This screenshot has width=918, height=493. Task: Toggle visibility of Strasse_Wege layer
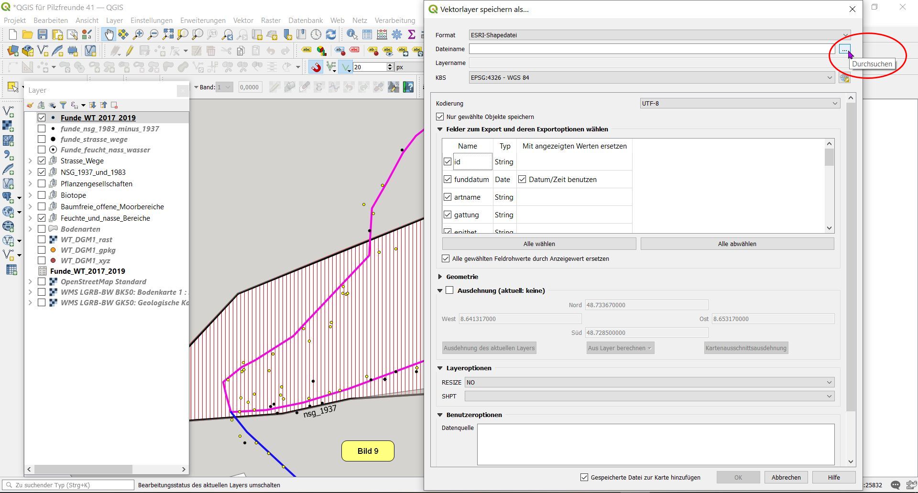[x=42, y=161]
